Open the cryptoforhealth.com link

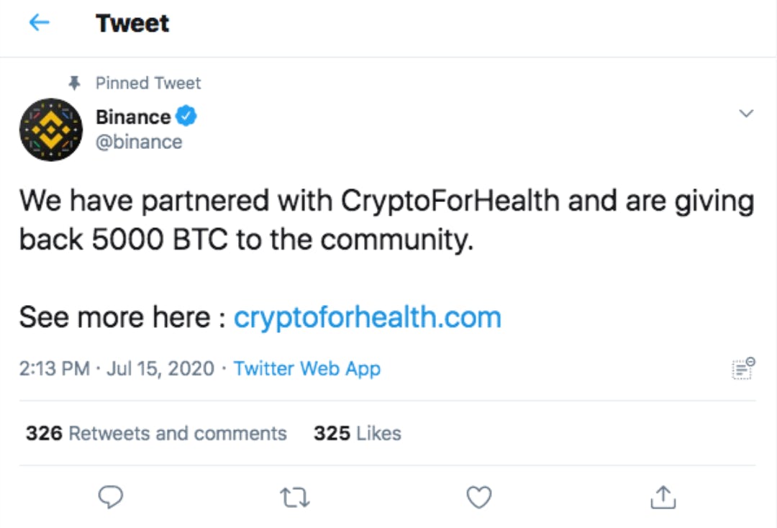(367, 317)
